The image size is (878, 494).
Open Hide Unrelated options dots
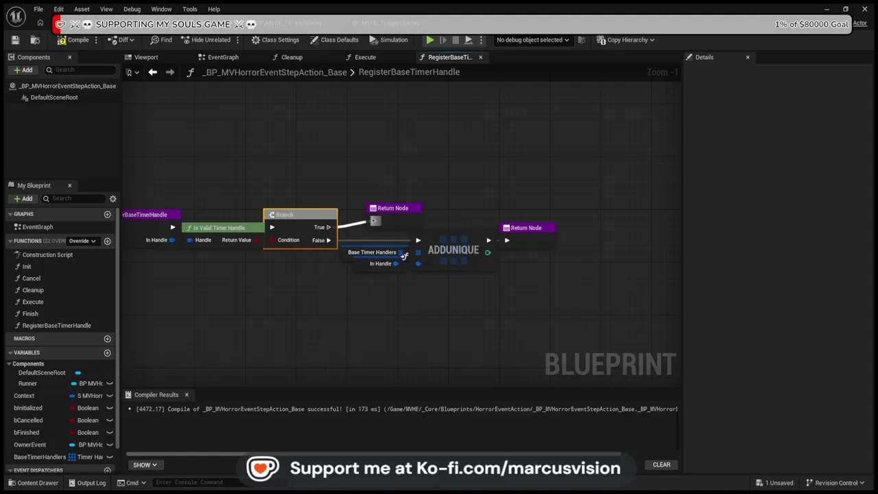point(238,40)
